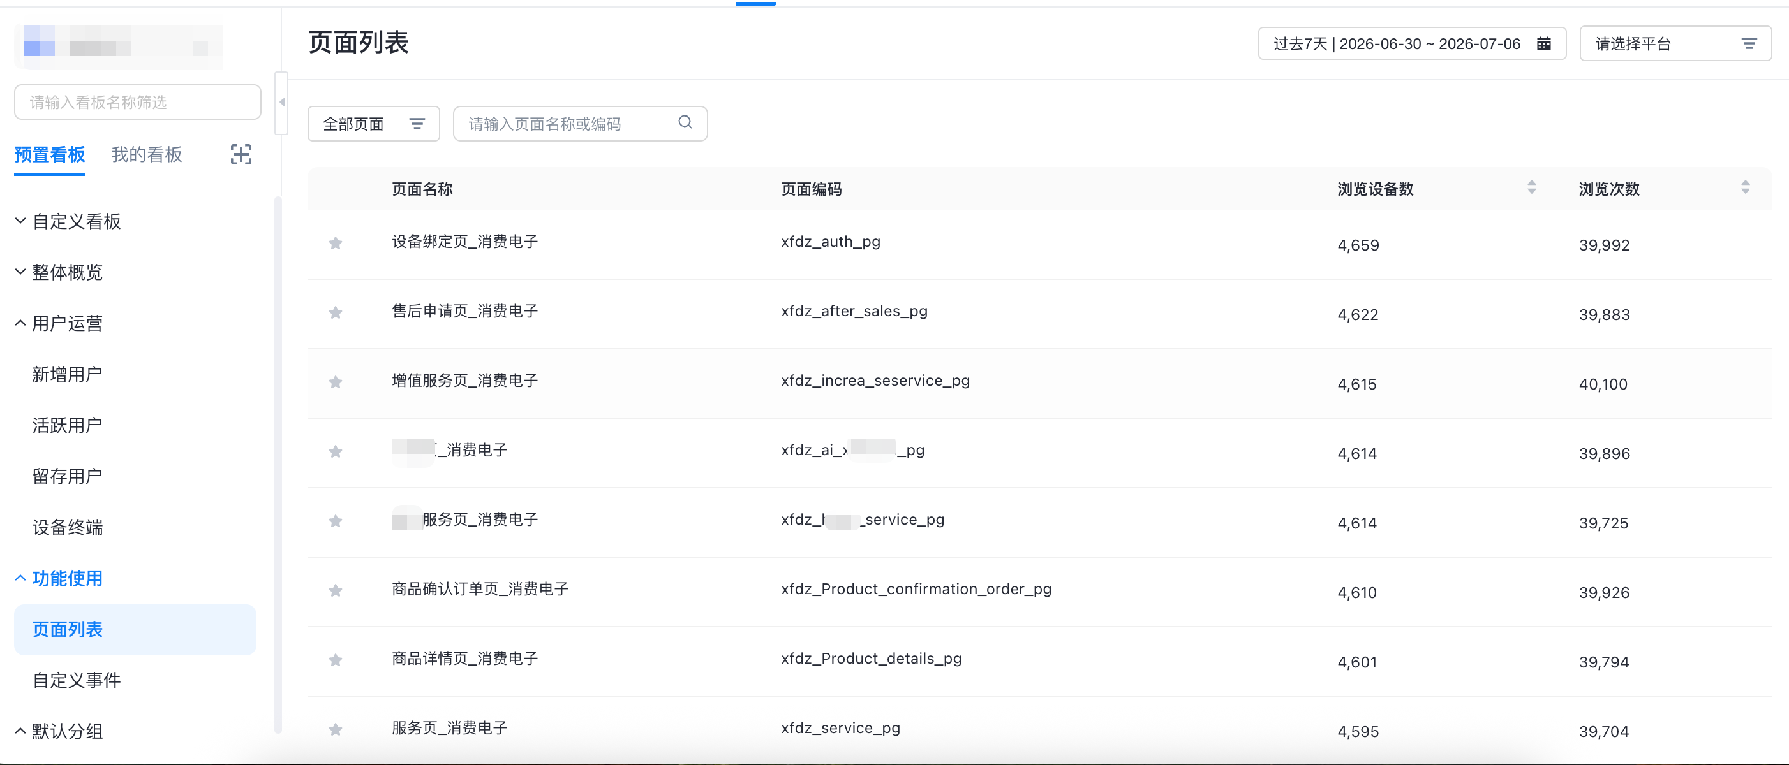Open 设备终端 in the sidebar
This screenshot has height=765, width=1789.
coord(68,527)
